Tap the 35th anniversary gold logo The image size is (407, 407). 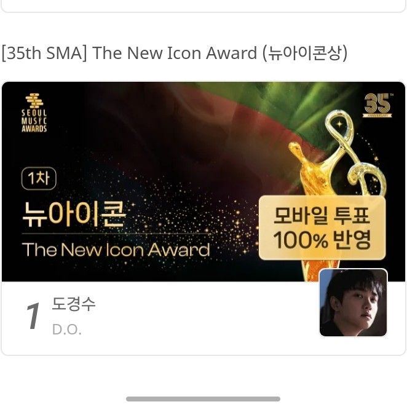pos(378,105)
